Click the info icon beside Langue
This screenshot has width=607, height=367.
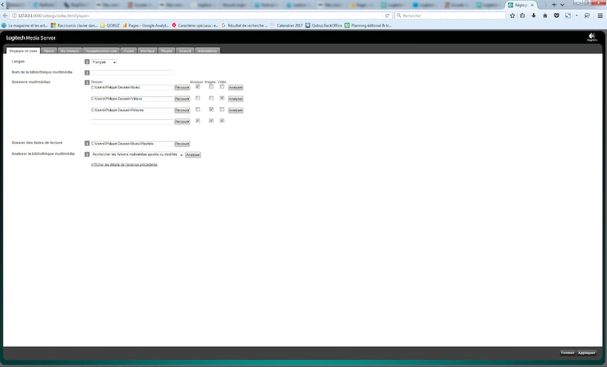click(87, 62)
